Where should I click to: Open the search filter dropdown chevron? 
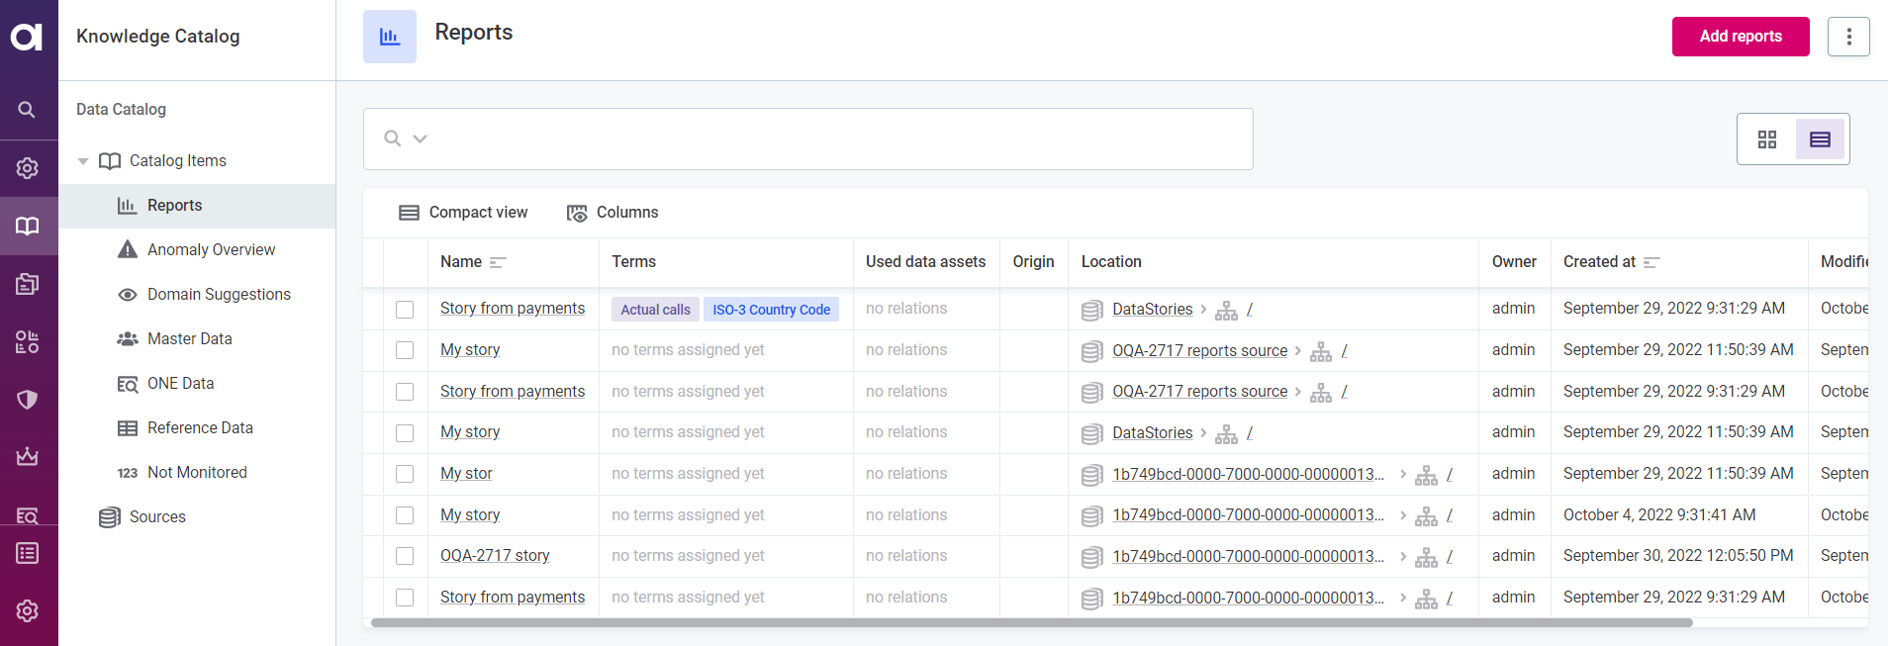click(x=421, y=138)
